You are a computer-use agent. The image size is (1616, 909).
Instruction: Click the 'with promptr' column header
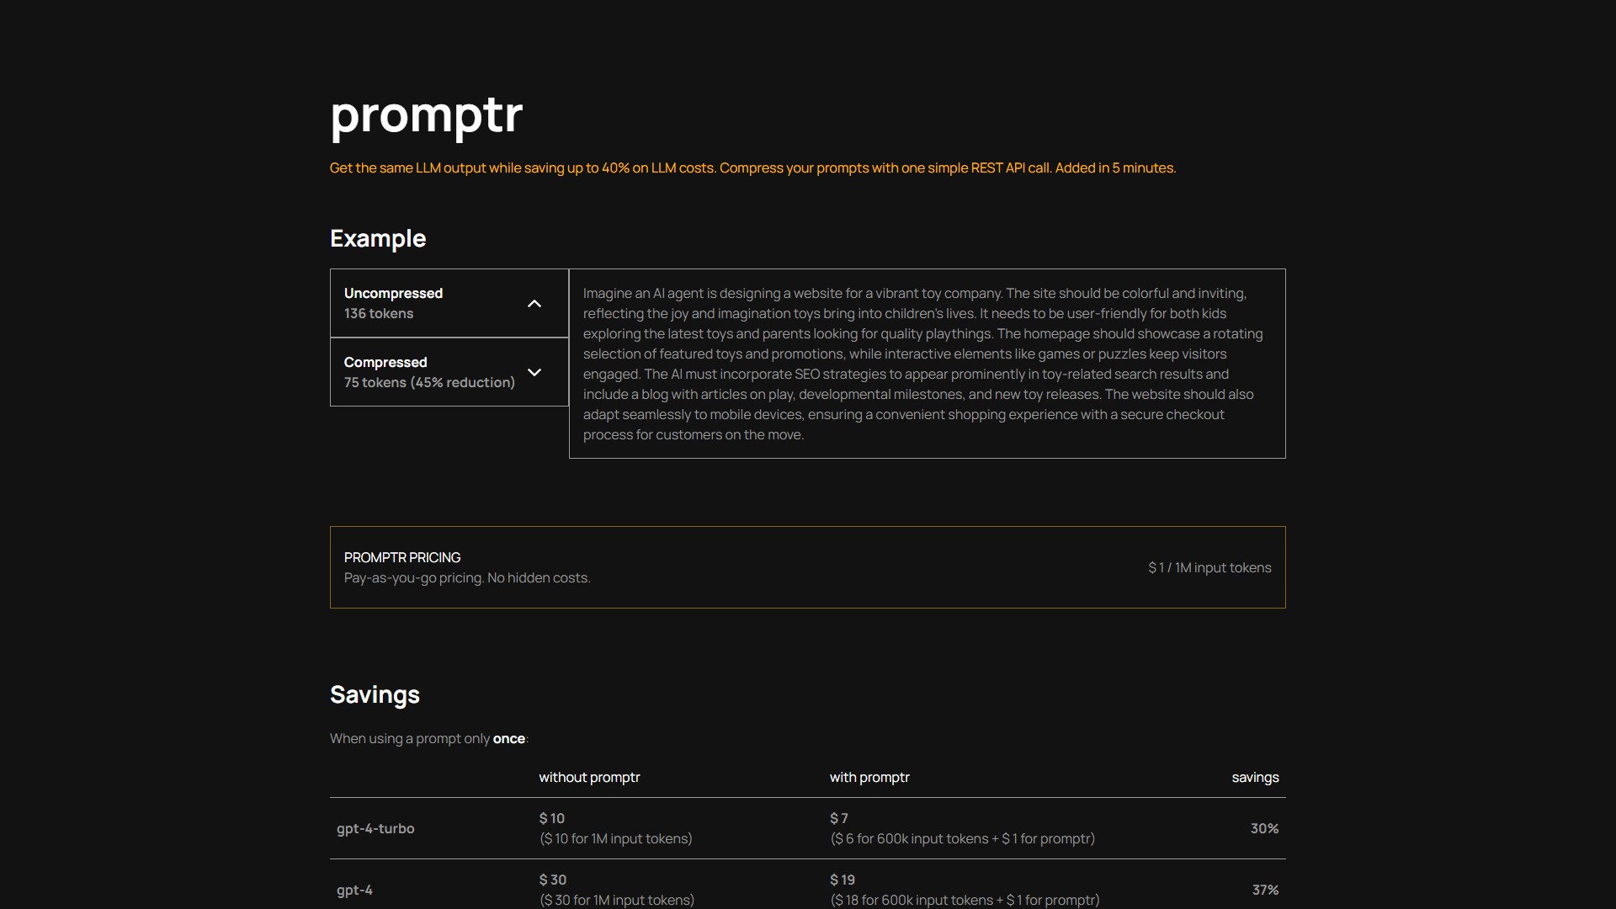point(869,777)
